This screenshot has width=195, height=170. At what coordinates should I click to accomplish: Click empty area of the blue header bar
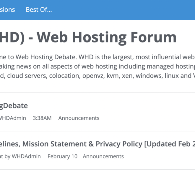(x=123, y=10)
